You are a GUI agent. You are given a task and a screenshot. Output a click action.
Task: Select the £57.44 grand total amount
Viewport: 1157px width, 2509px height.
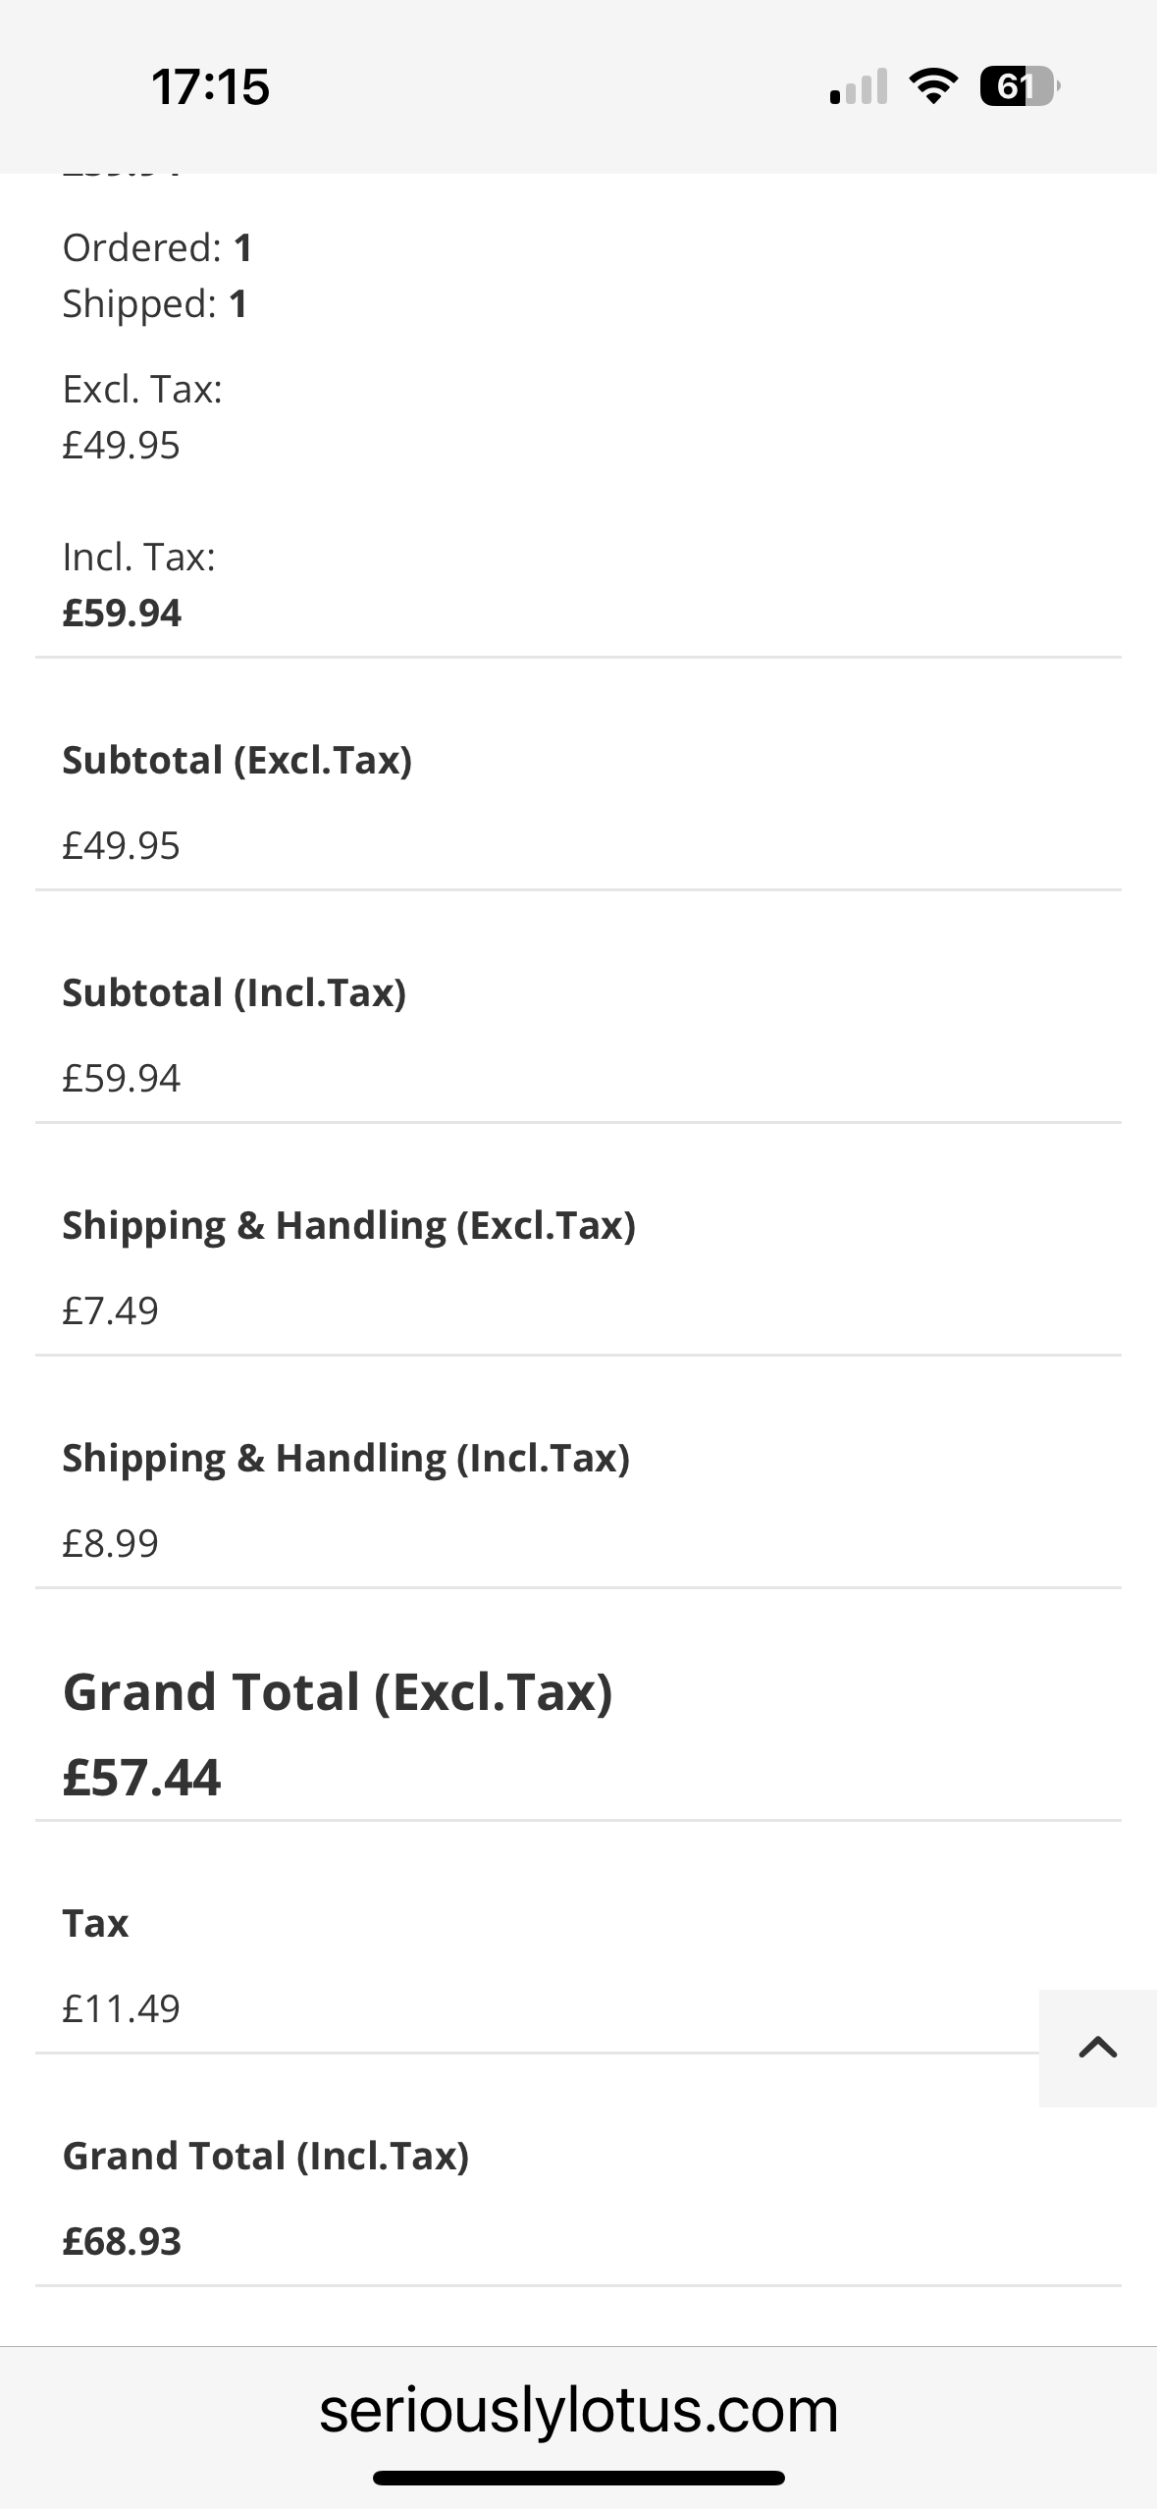[142, 1778]
